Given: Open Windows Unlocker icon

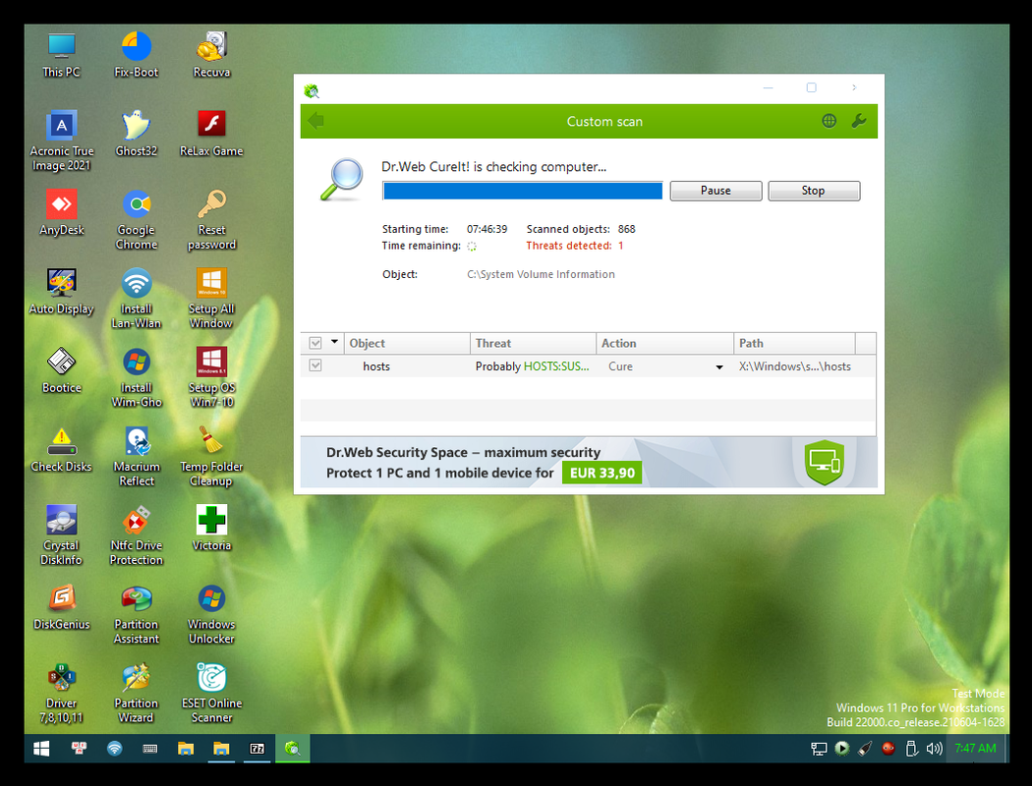Looking at the screenshot, I should 211,615.
